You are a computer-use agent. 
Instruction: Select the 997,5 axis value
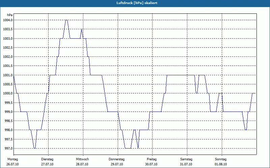[x=8, y=139]
